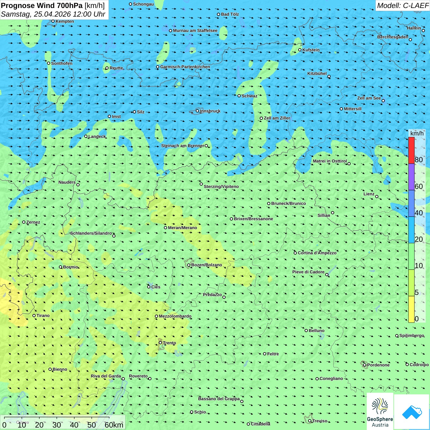The width and height of the screenshot is (430, 430).
Task: Select the Cortina d'Ampezzo label
Action: 317,253
